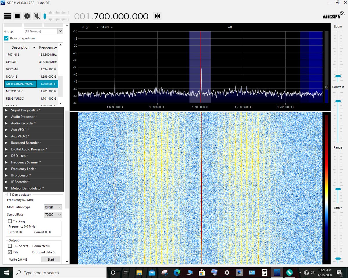
Task: Stop the radio with the square button
Action: [x=17, y=16]
